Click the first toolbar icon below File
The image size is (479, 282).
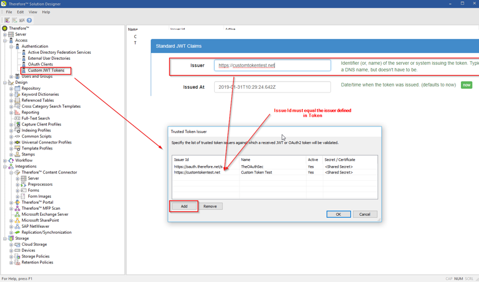coord(7,20)
